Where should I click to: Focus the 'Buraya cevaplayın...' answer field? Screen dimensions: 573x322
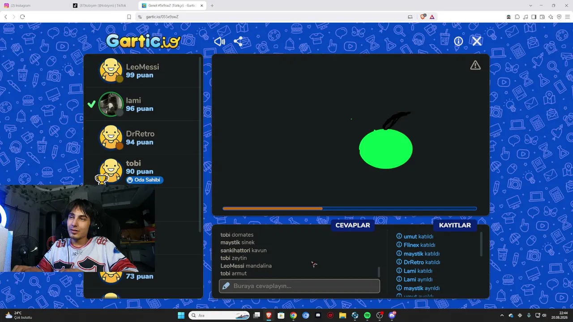pos(299,286)
